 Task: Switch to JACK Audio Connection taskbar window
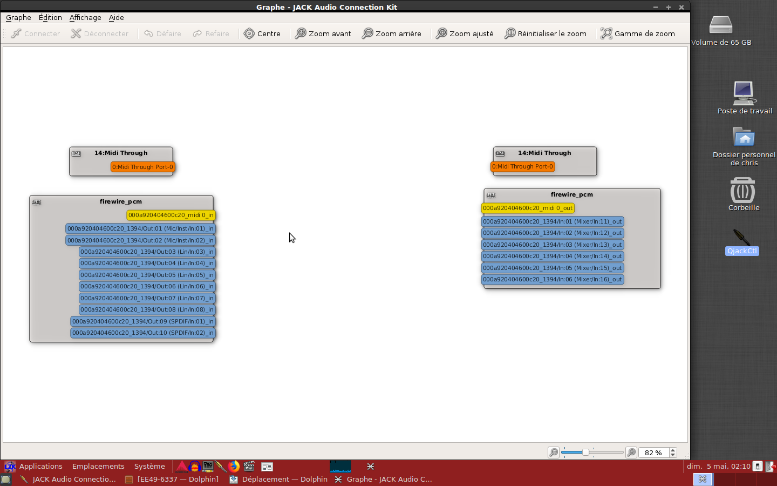tap(68, 480)
